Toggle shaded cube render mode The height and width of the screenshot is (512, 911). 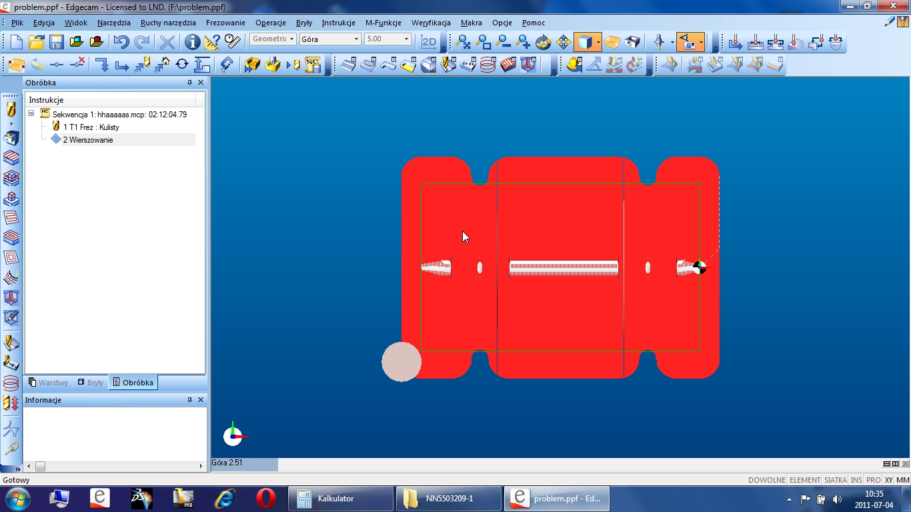pyautogui.click(x=584, y=42)
